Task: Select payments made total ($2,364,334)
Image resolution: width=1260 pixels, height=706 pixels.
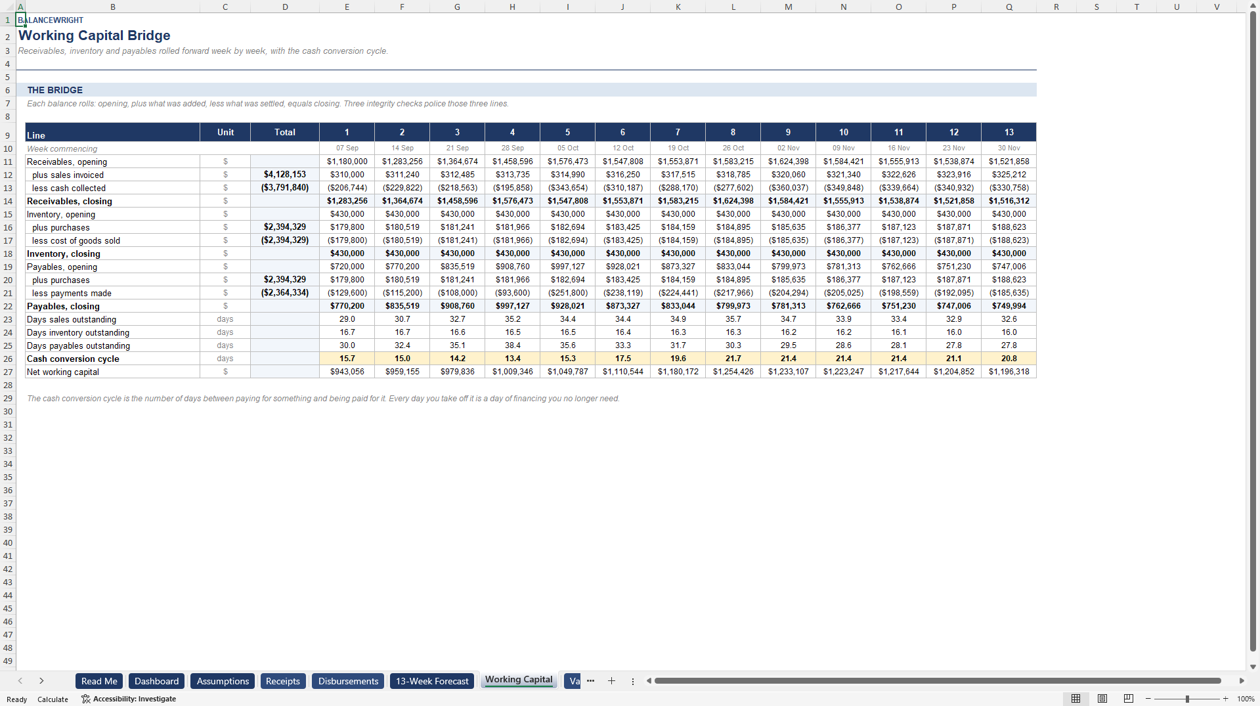Action: [285, 293]
